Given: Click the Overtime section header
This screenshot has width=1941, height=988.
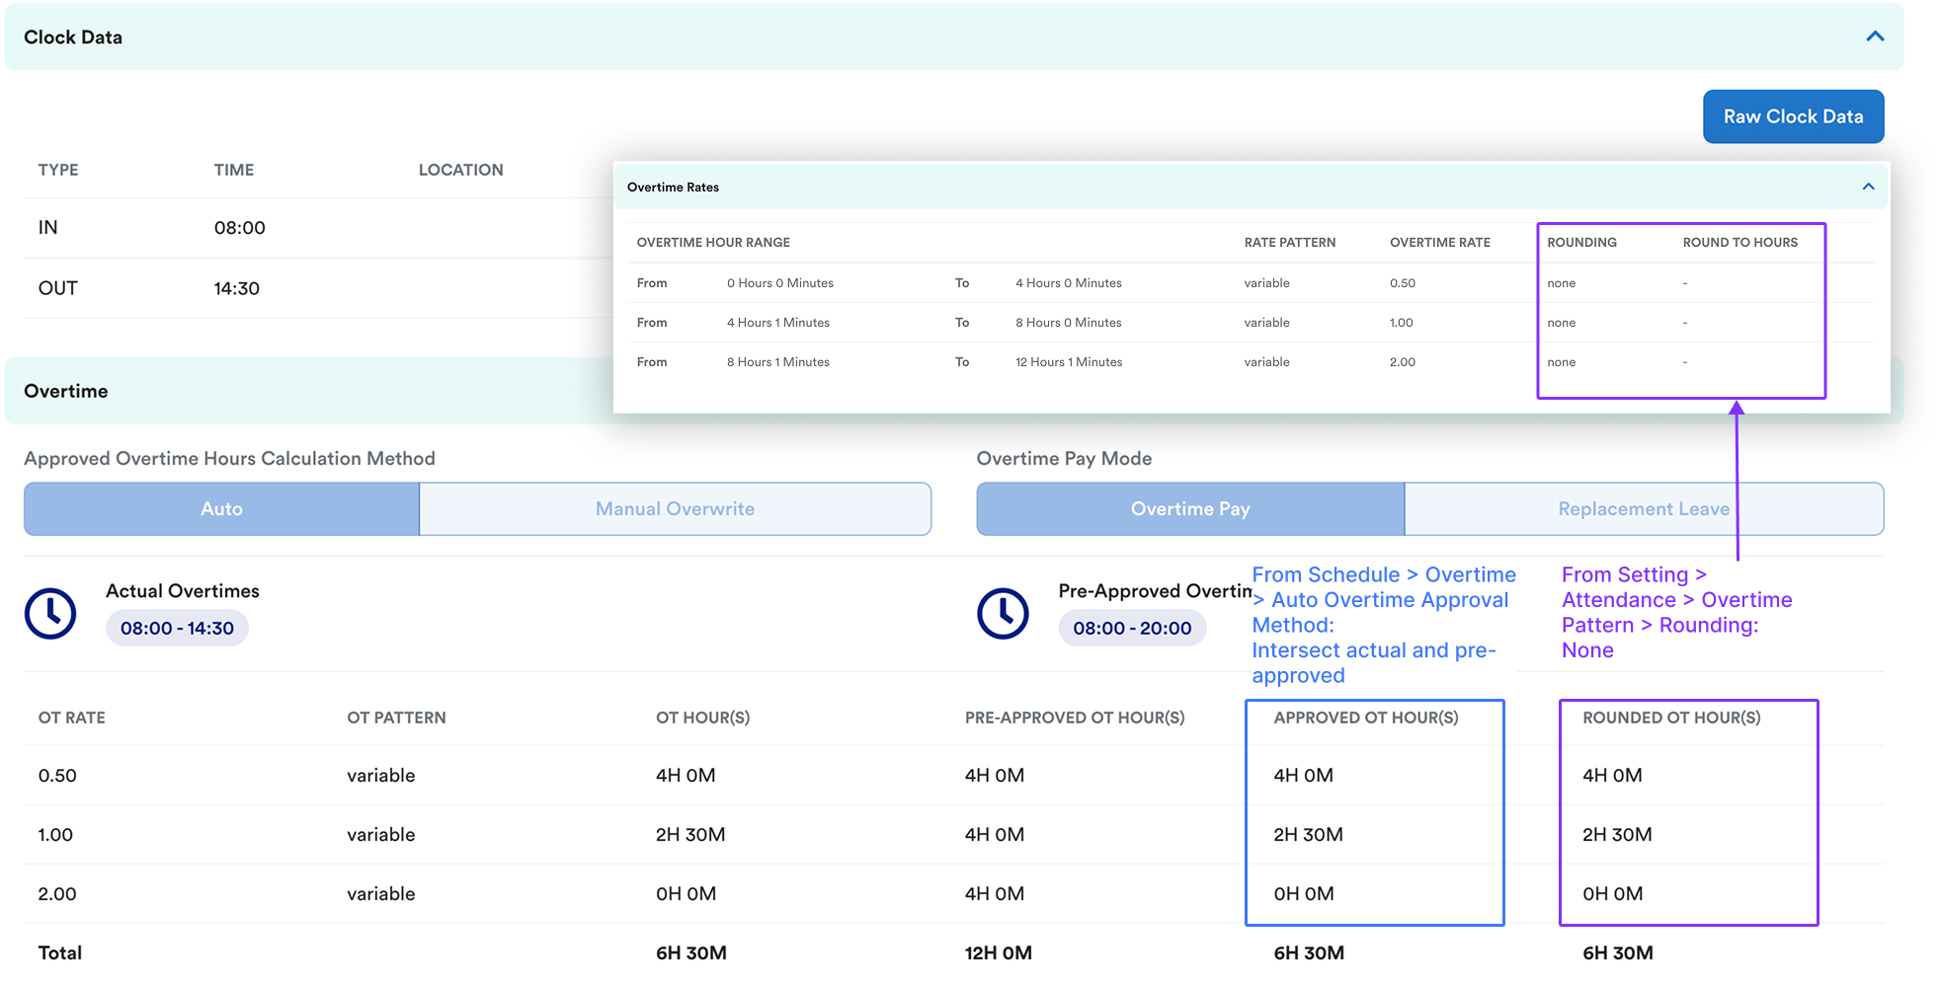Looking at the screenshot, I should click(x=309, y=391).
